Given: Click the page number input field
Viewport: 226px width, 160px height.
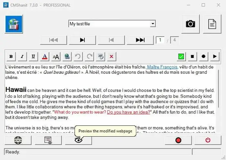Looking at the screenshot, I should coord(161,40).
